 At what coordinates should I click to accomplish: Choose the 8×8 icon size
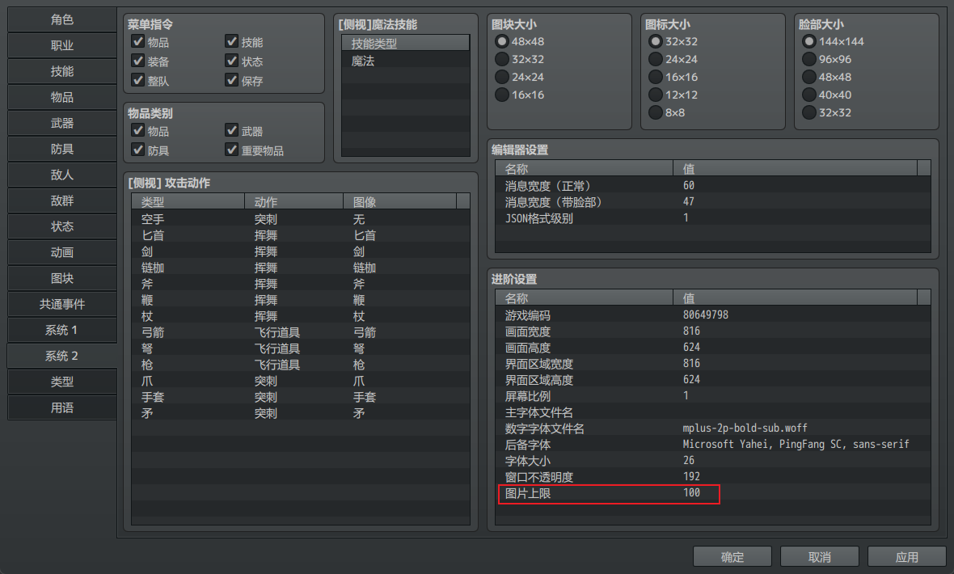(655, 112)
